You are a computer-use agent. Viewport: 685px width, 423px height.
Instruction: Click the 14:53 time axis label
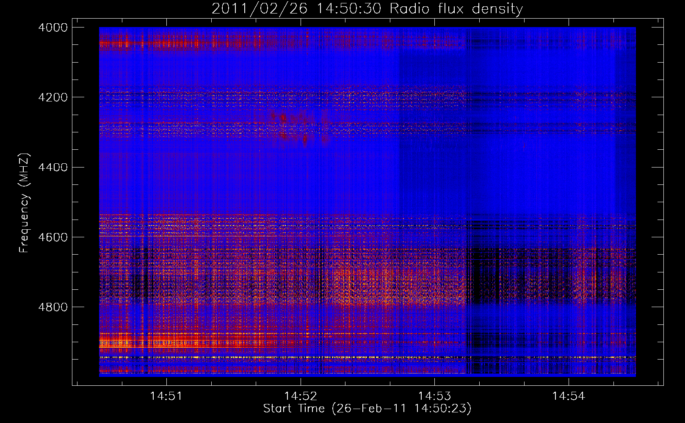[434, 396]
